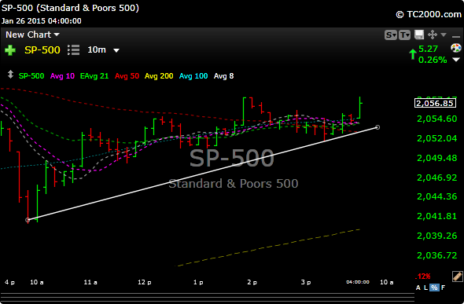Click the red .12% scale value
The height and width of the screenshot is (304, 464).
tap(423, 277)
